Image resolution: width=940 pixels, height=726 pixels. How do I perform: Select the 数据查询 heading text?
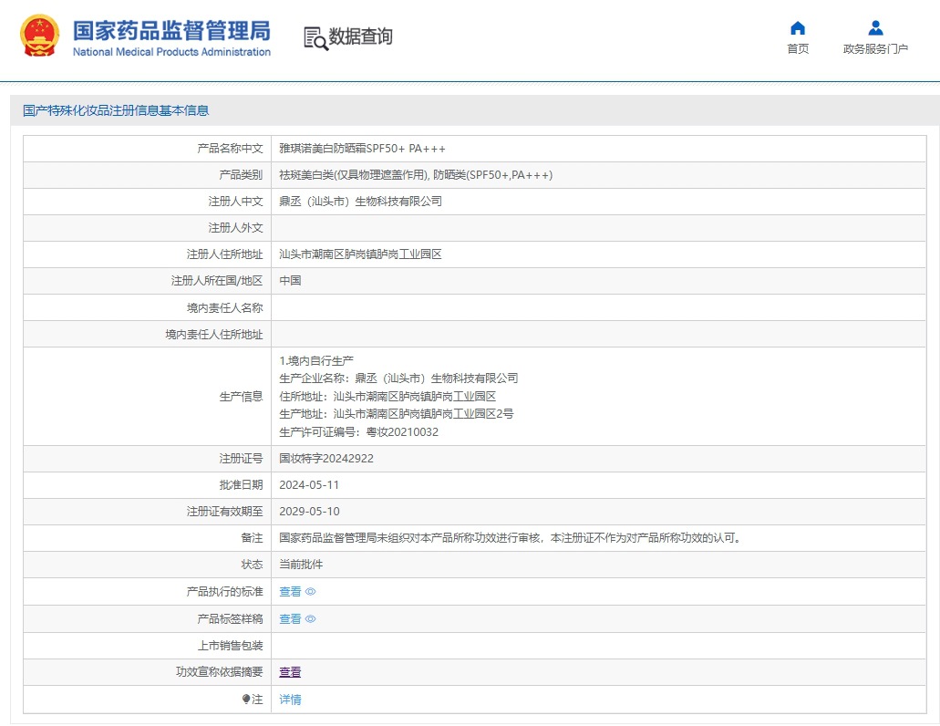click(361, 36)
